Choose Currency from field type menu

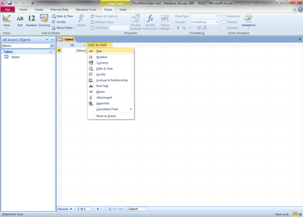tap(111, 63)
